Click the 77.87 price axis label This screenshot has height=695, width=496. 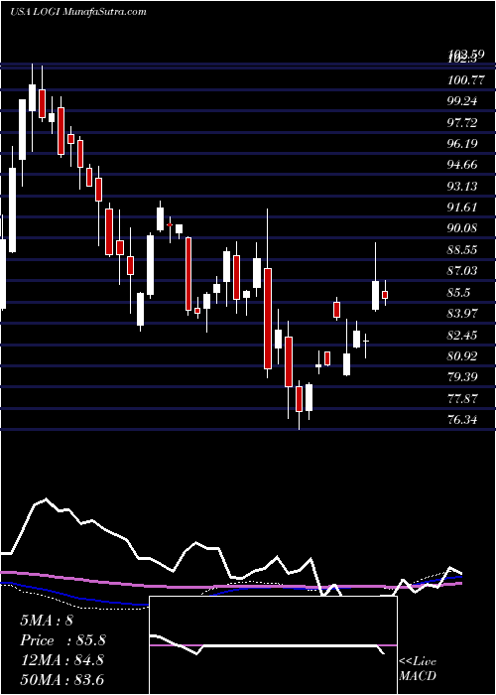(462, 398)
